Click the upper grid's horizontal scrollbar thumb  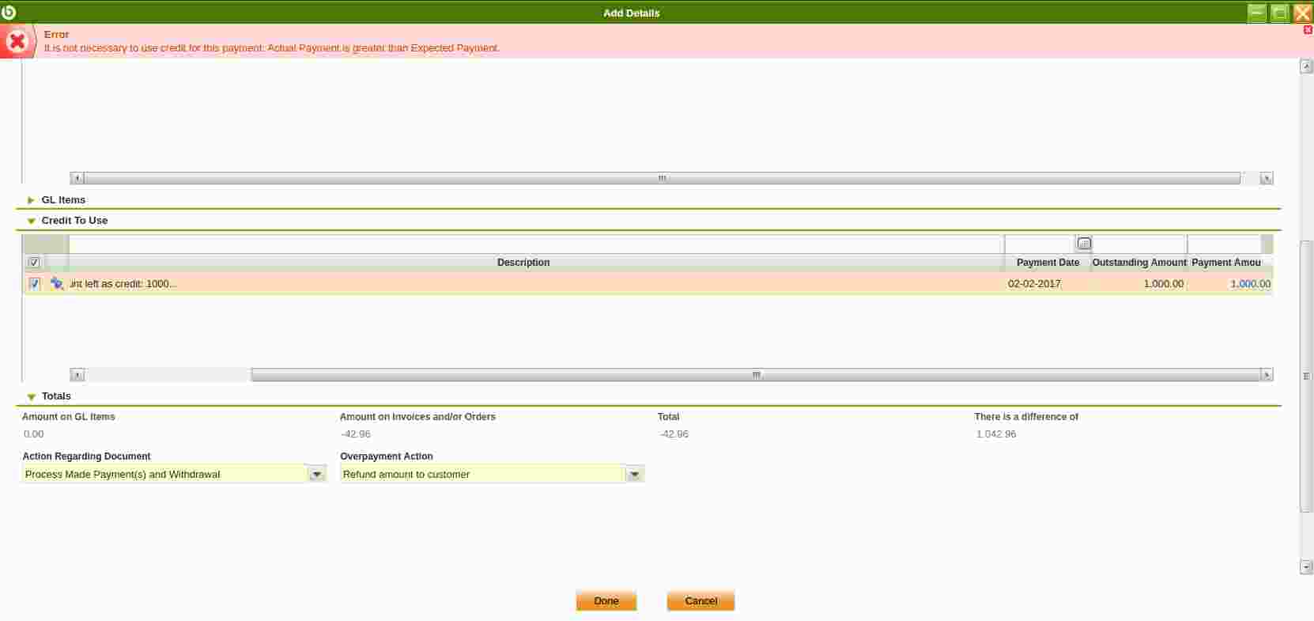click(x=662, y=179)
